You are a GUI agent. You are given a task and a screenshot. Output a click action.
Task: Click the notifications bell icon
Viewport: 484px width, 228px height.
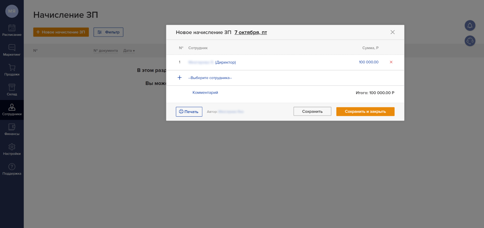pyautogui.click(x=470, y=26)
